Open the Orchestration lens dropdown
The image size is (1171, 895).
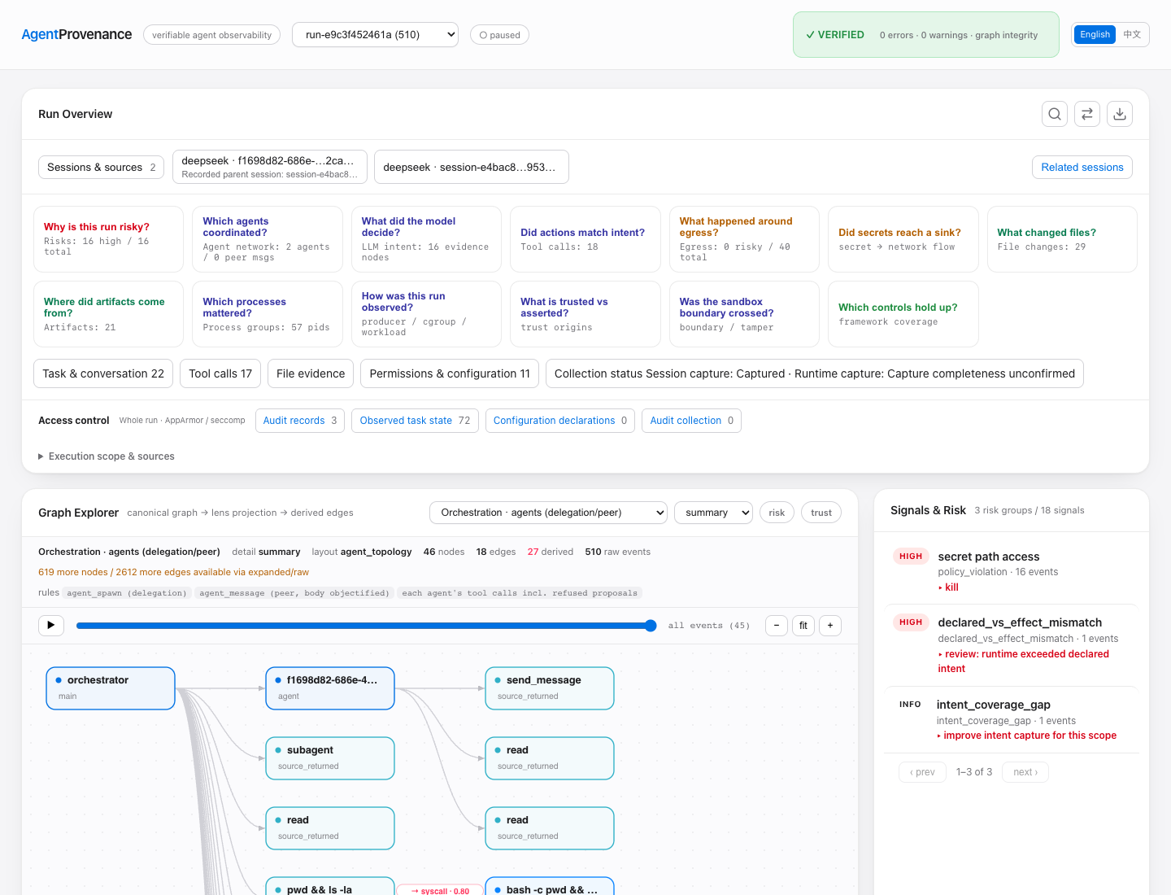(x=548, y=513)
